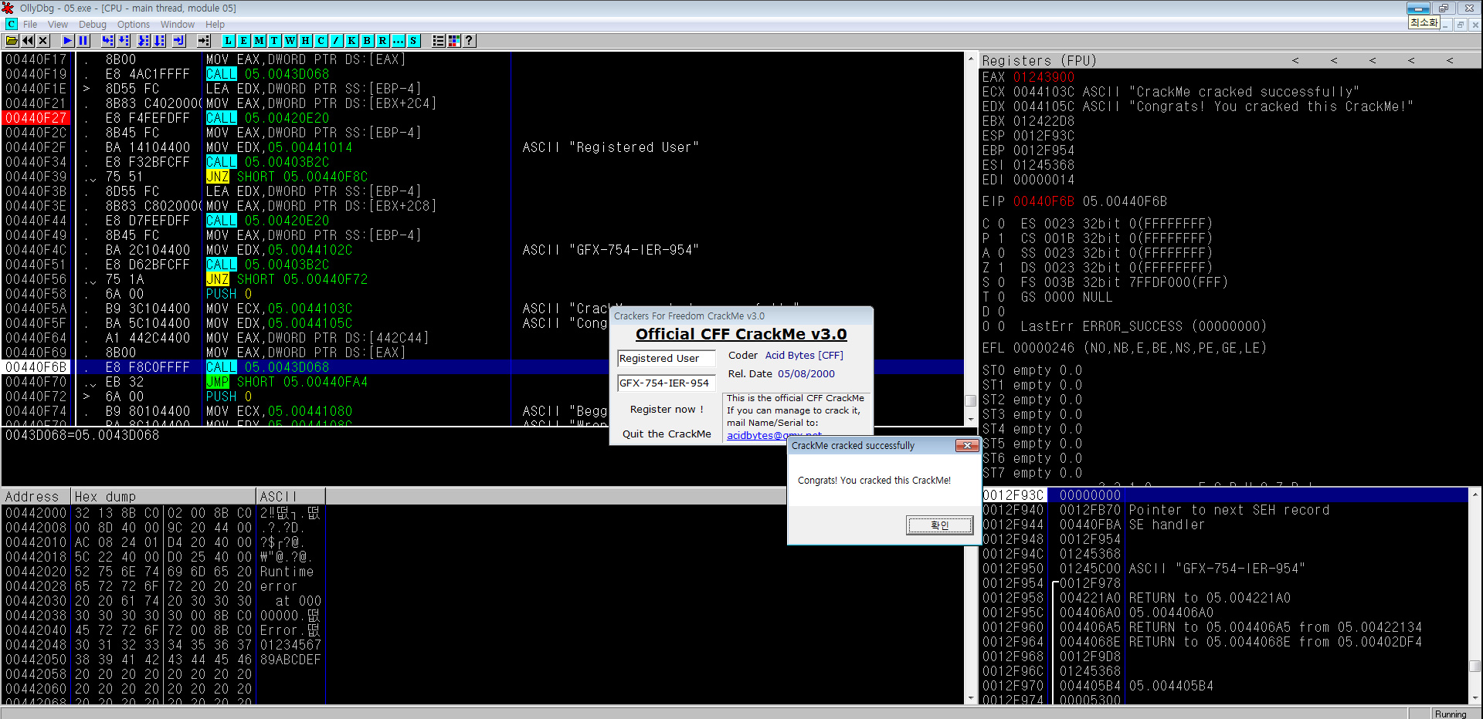
Task: Open the File menu
Action: tap(30, 25)
